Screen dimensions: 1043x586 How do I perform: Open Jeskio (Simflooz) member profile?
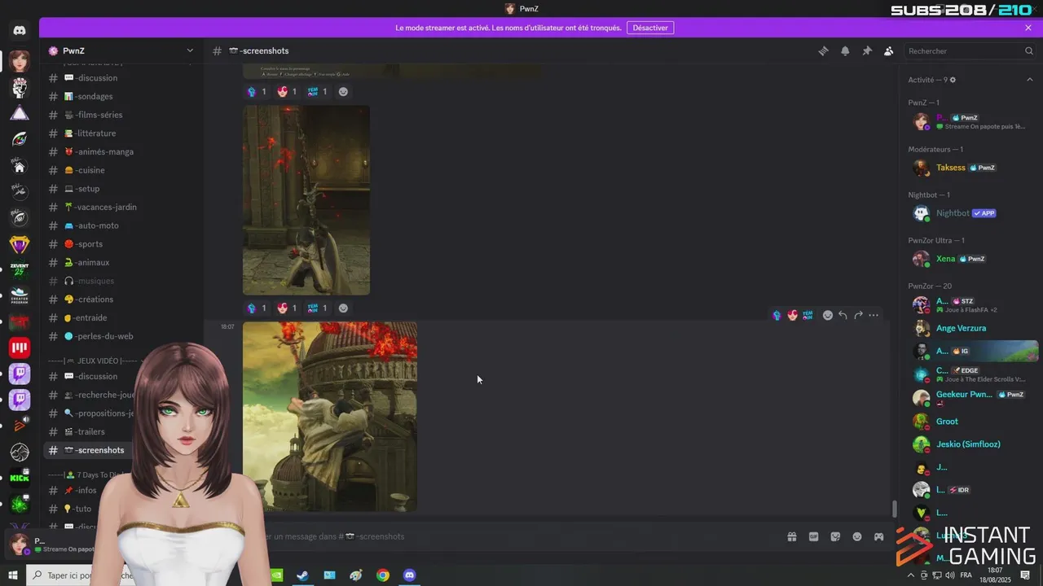click(970, 444)
